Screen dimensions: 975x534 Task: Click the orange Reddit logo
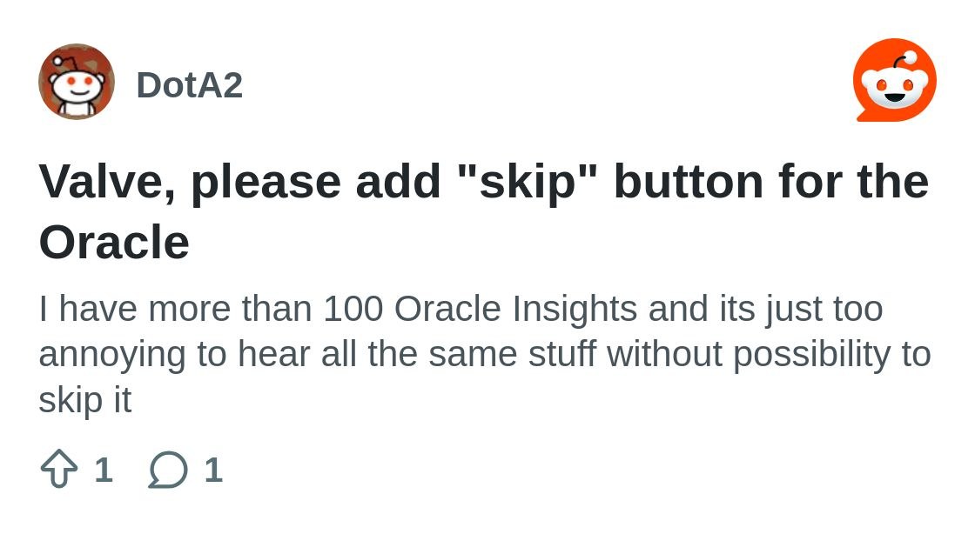pos(894,80)
